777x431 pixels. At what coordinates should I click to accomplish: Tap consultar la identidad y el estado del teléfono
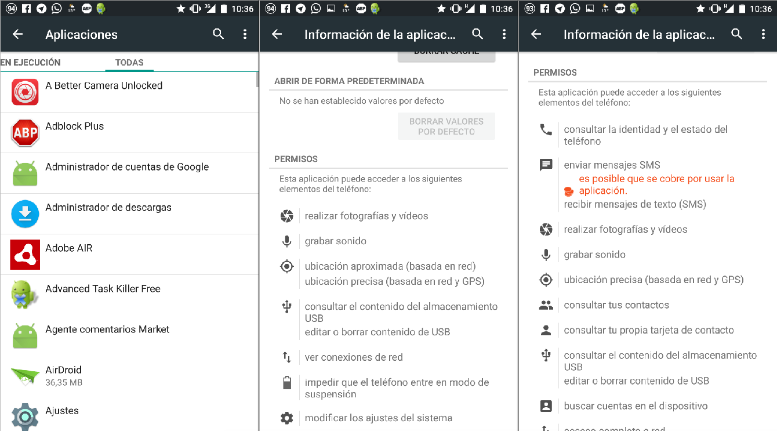(646, 135)
